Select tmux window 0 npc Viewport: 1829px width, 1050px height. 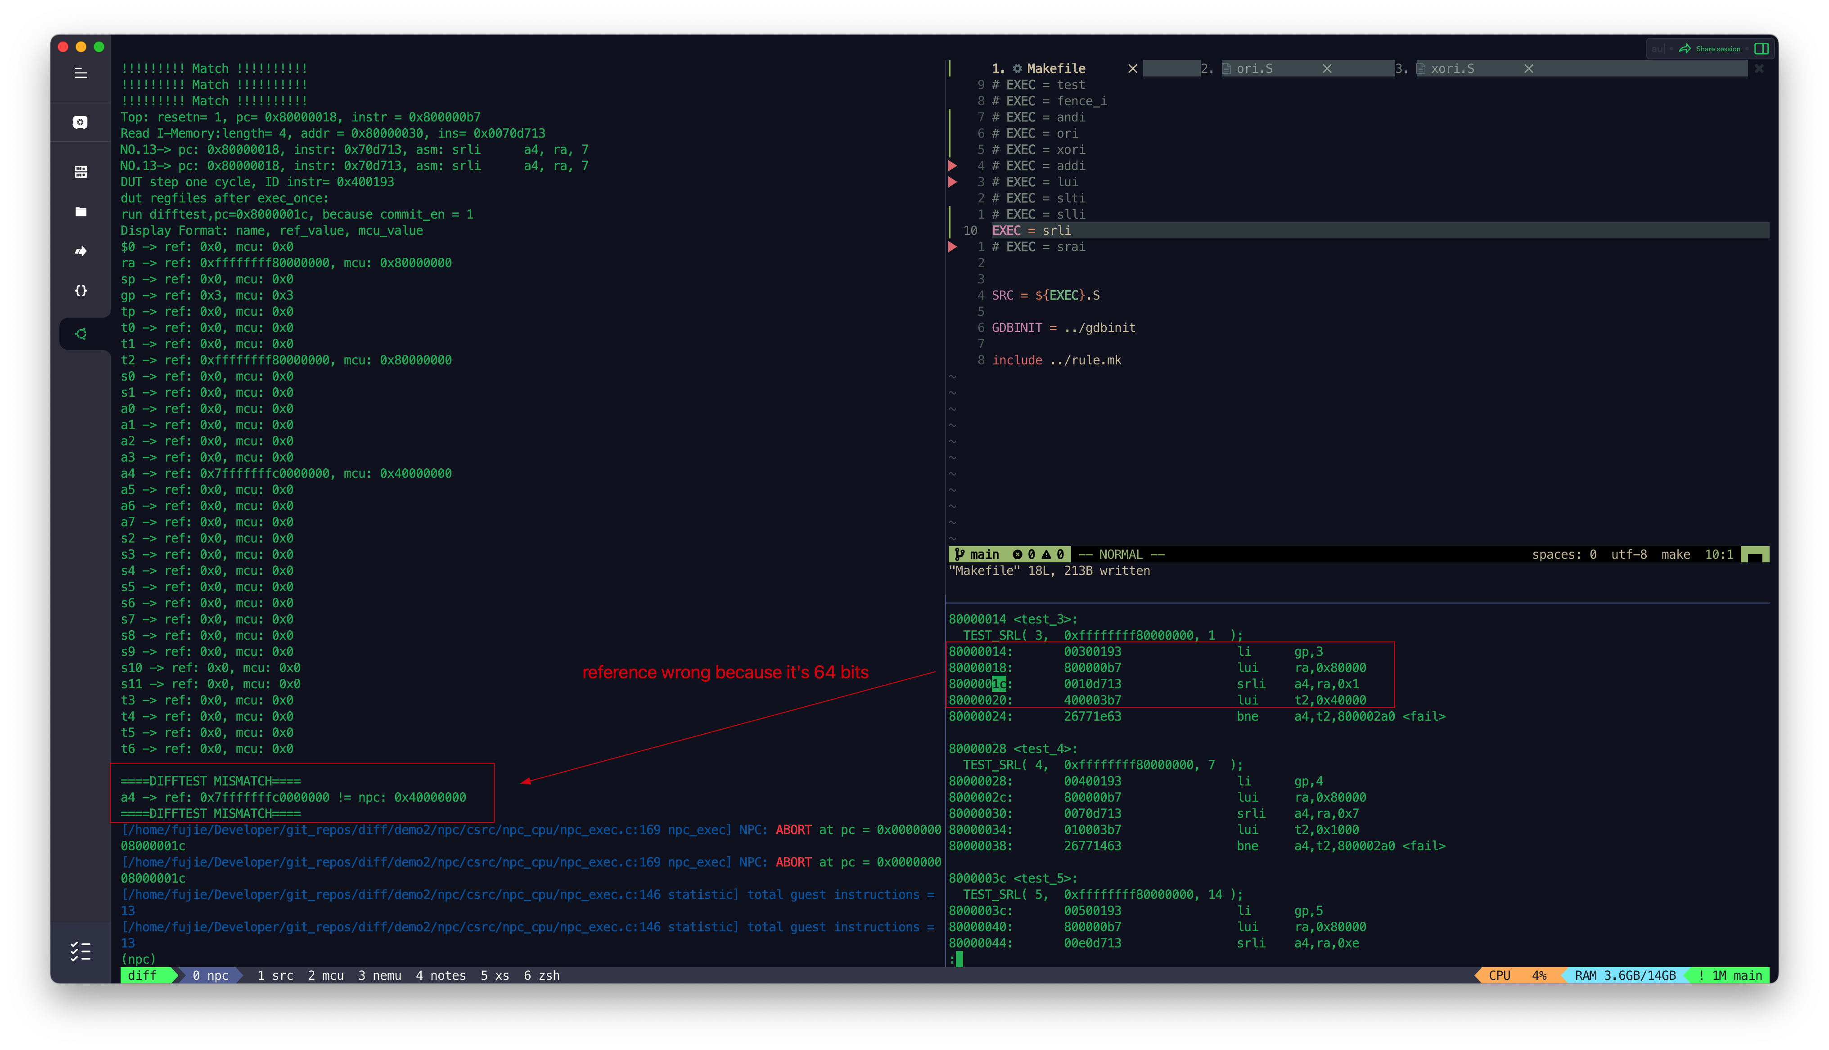(x=210, y=976)
